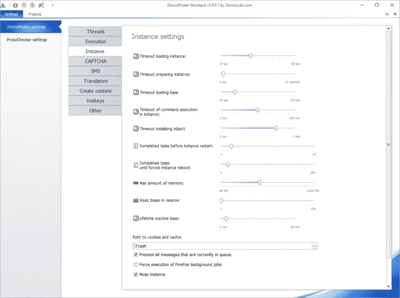The height and width of the screenshot is (298, 400).
Task: Select the Threads settings section
Action: (x=95, y=32)
